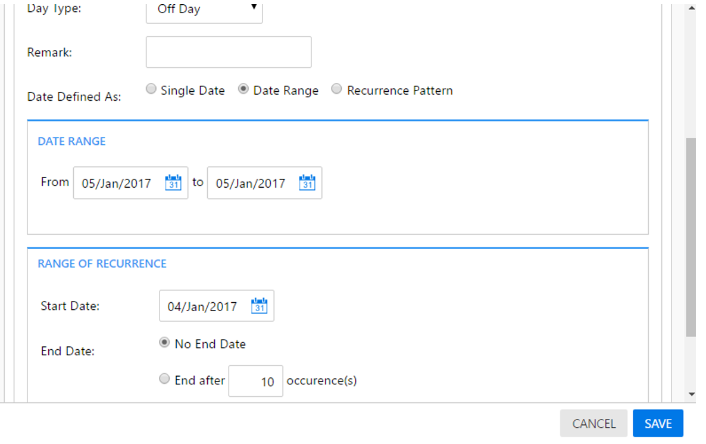Click the vertical scrollbar thumb
The height and width of the screenshot is (444, 706).
pos(691,238)
